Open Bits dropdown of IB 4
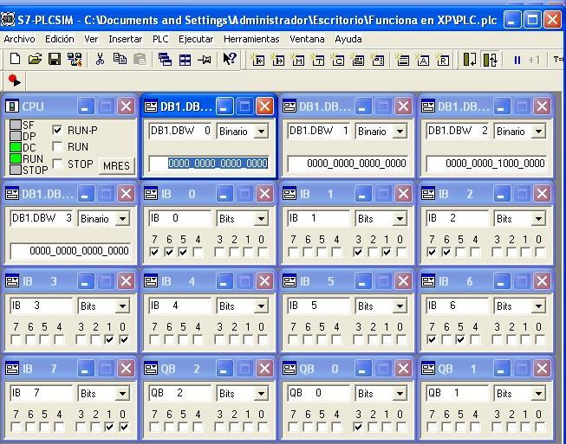The image size is (566, 444). (x=261, y=306)
